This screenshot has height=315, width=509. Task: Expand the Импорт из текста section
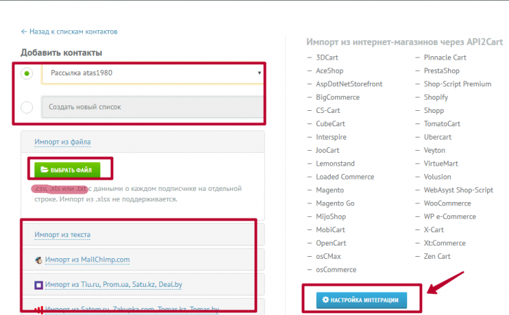(62, 234)
